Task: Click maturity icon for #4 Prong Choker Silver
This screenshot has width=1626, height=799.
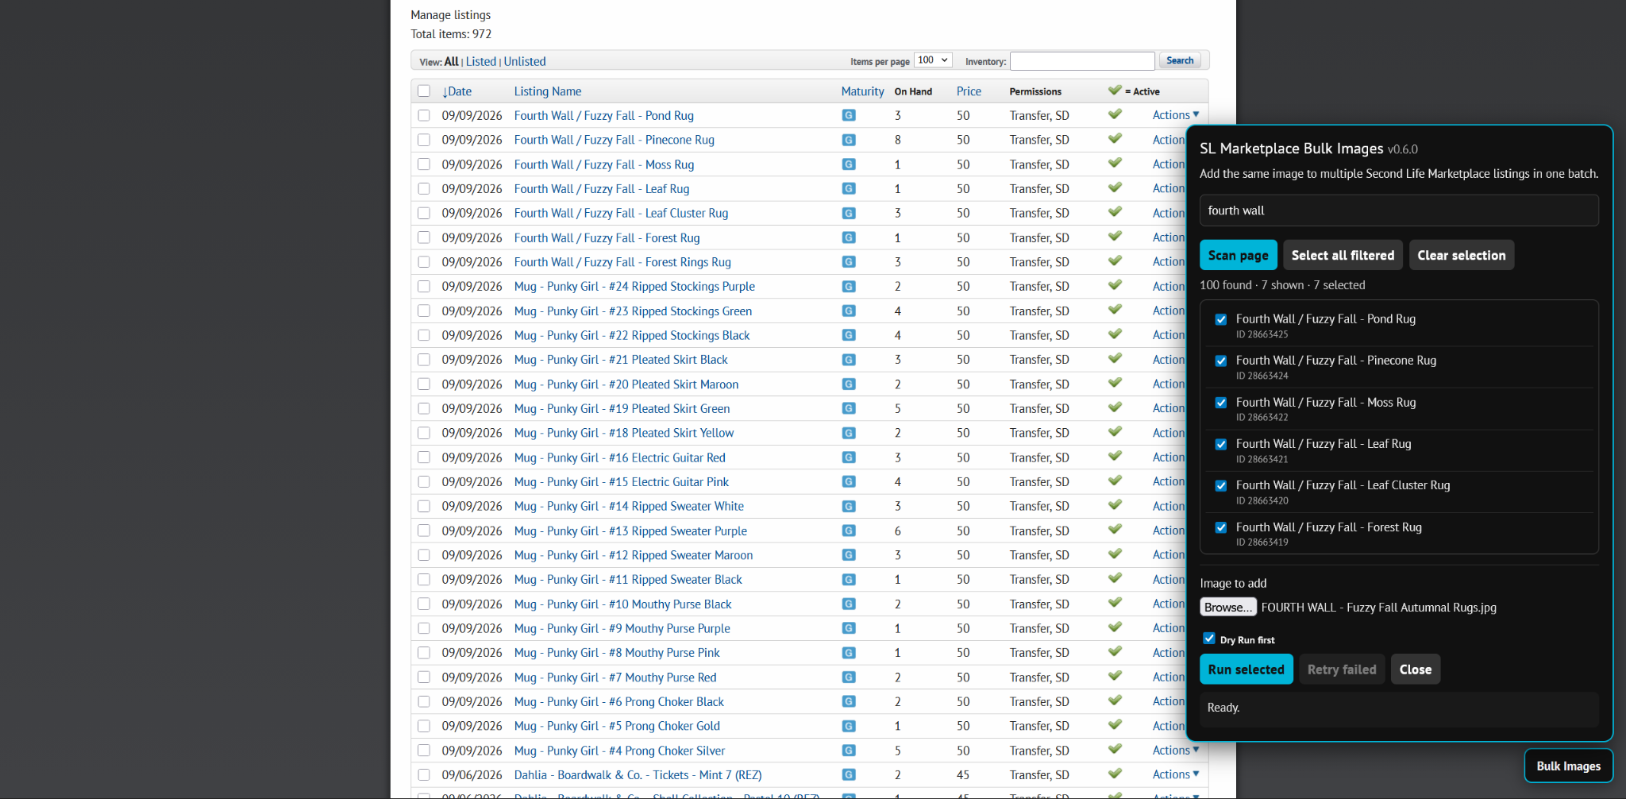Action: [849, 751]
